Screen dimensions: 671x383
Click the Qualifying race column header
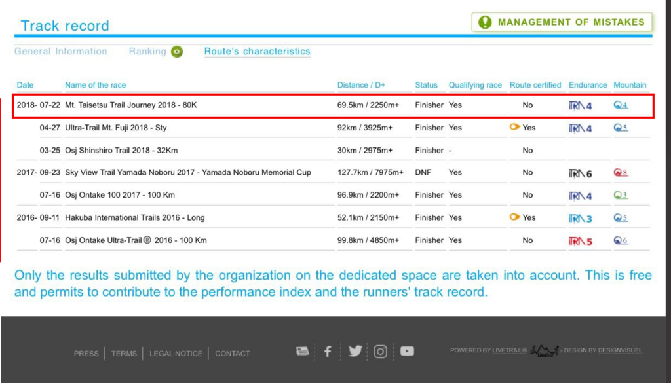click(475, 85)
